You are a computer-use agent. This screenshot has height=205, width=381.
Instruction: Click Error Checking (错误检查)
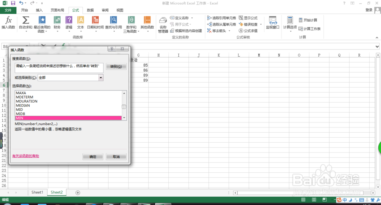(248, 24)
